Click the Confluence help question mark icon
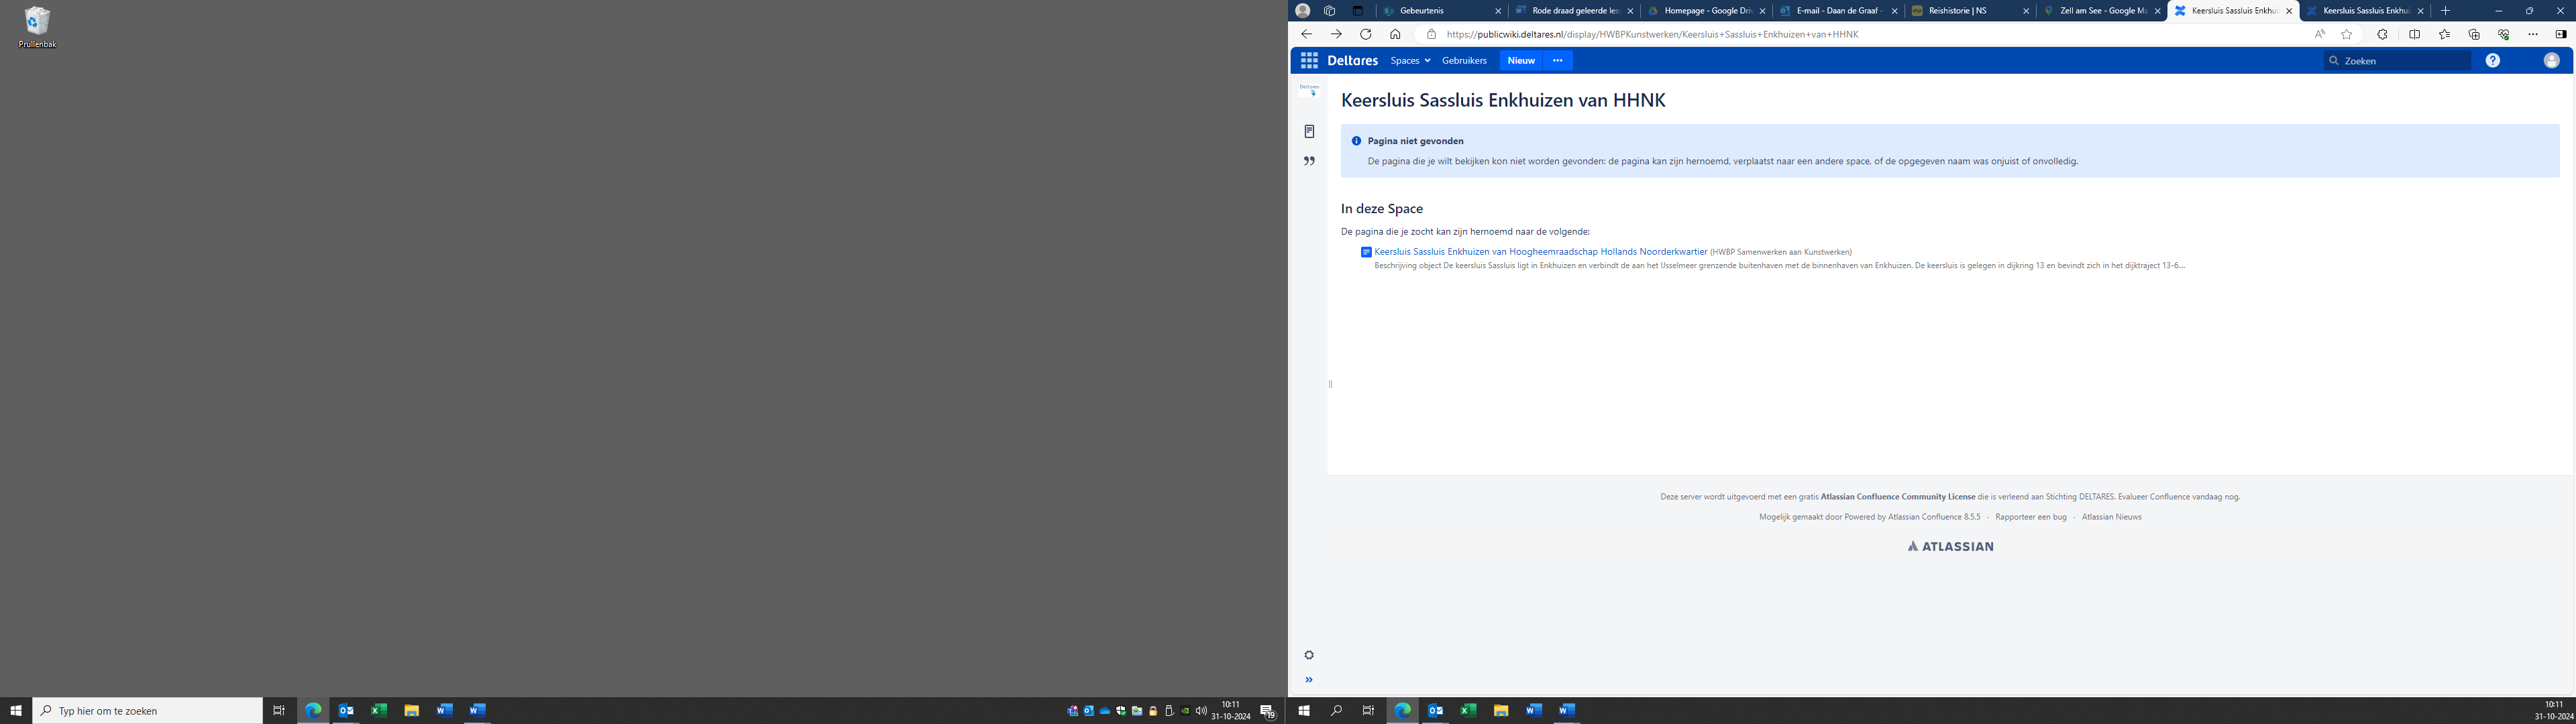 [x=2492, y=61]
